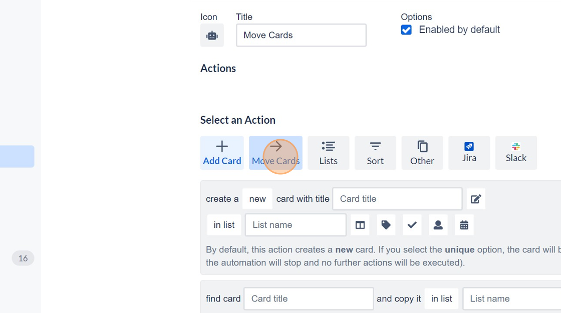
Task: Click the due date calendar icon
Action: (464, 225)
